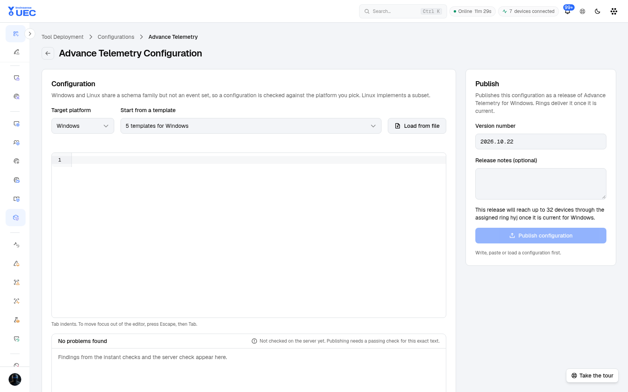
Task: Click the shield with green clock icon
Action: (16, 339)
